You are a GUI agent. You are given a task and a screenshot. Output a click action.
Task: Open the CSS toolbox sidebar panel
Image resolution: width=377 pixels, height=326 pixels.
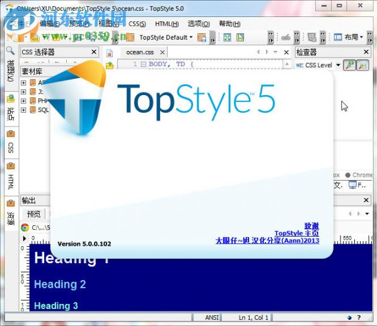11,142
